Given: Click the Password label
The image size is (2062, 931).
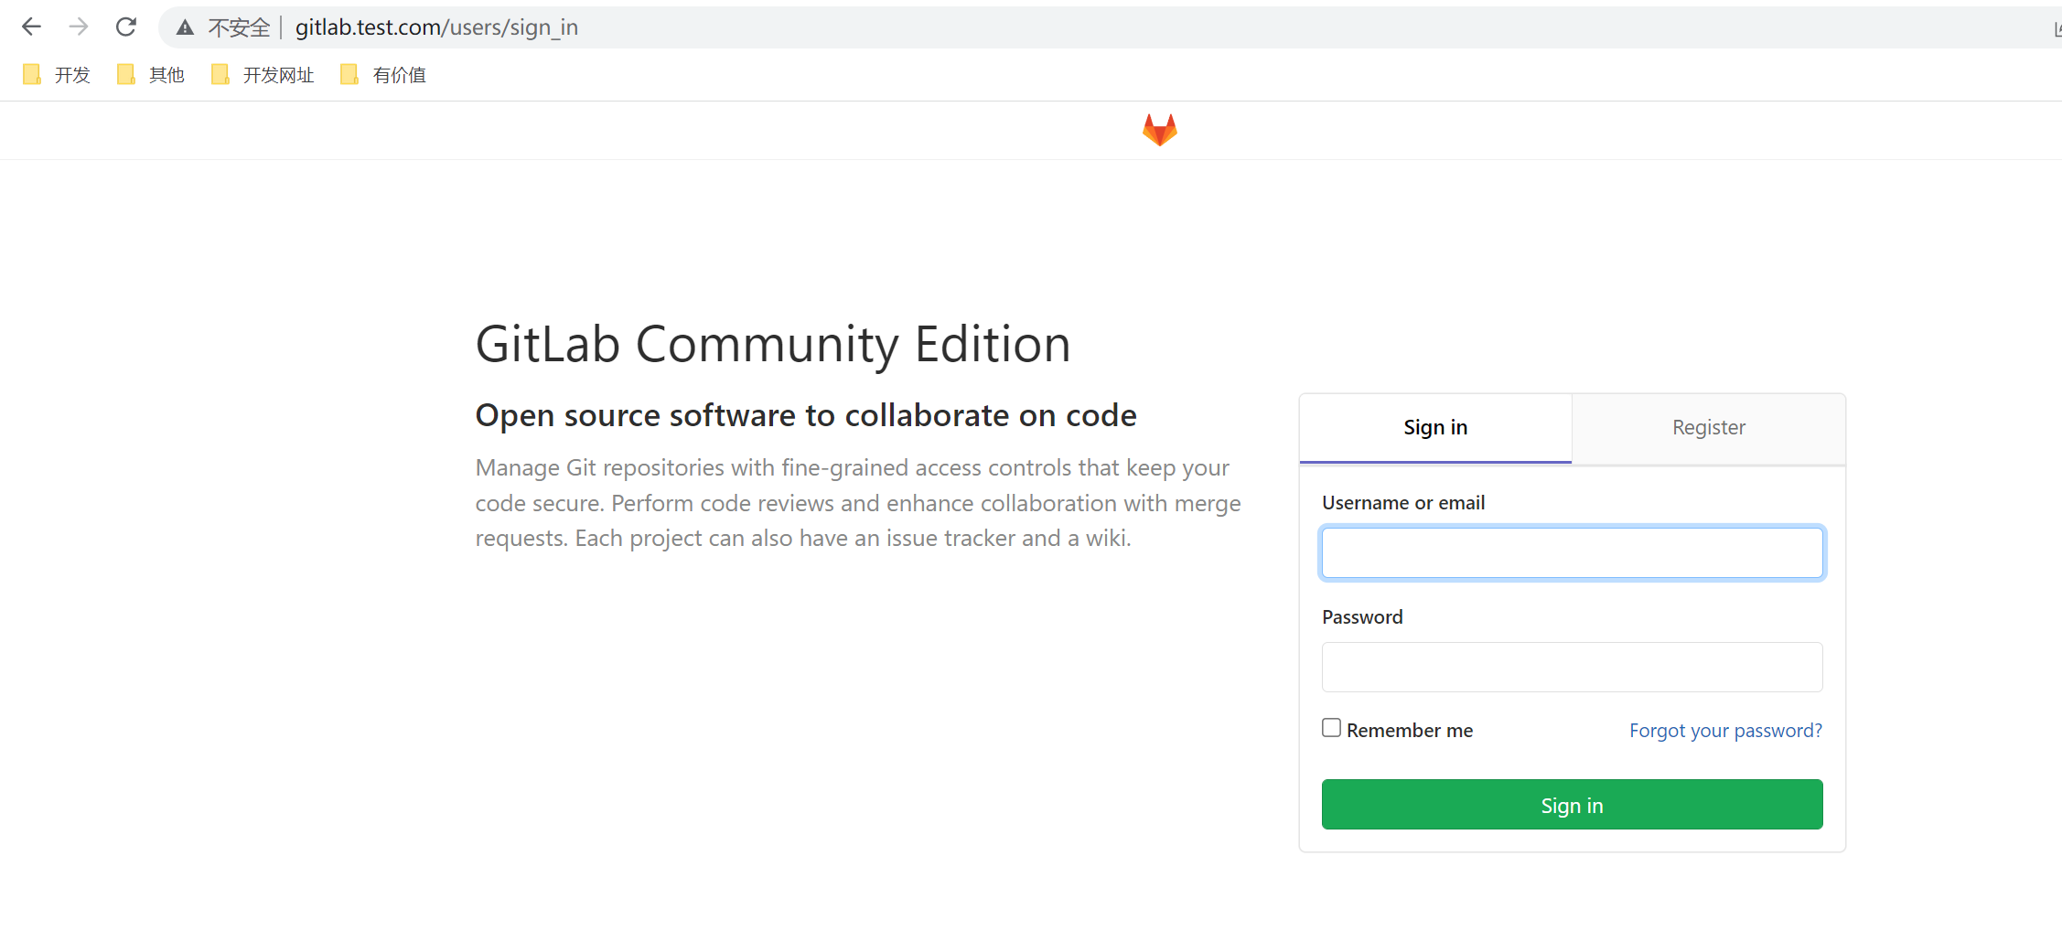Looking at the screenshot, I should [x=1362, y=617].
